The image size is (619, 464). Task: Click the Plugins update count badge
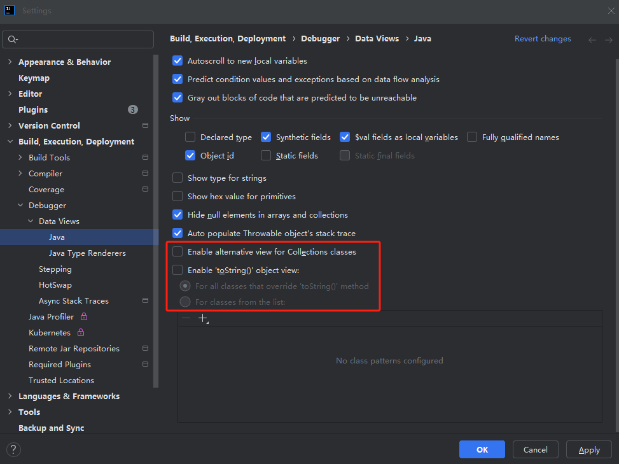pos(132,109)
